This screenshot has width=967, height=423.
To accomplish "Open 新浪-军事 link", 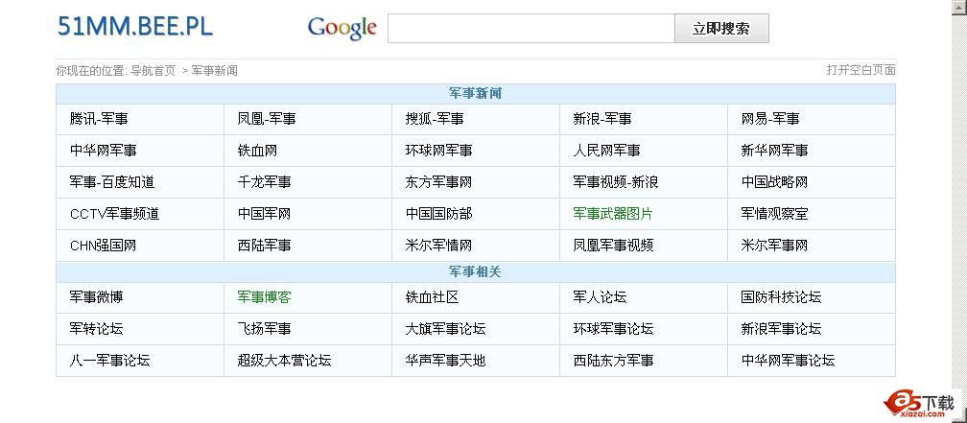I will pos(601,119).
